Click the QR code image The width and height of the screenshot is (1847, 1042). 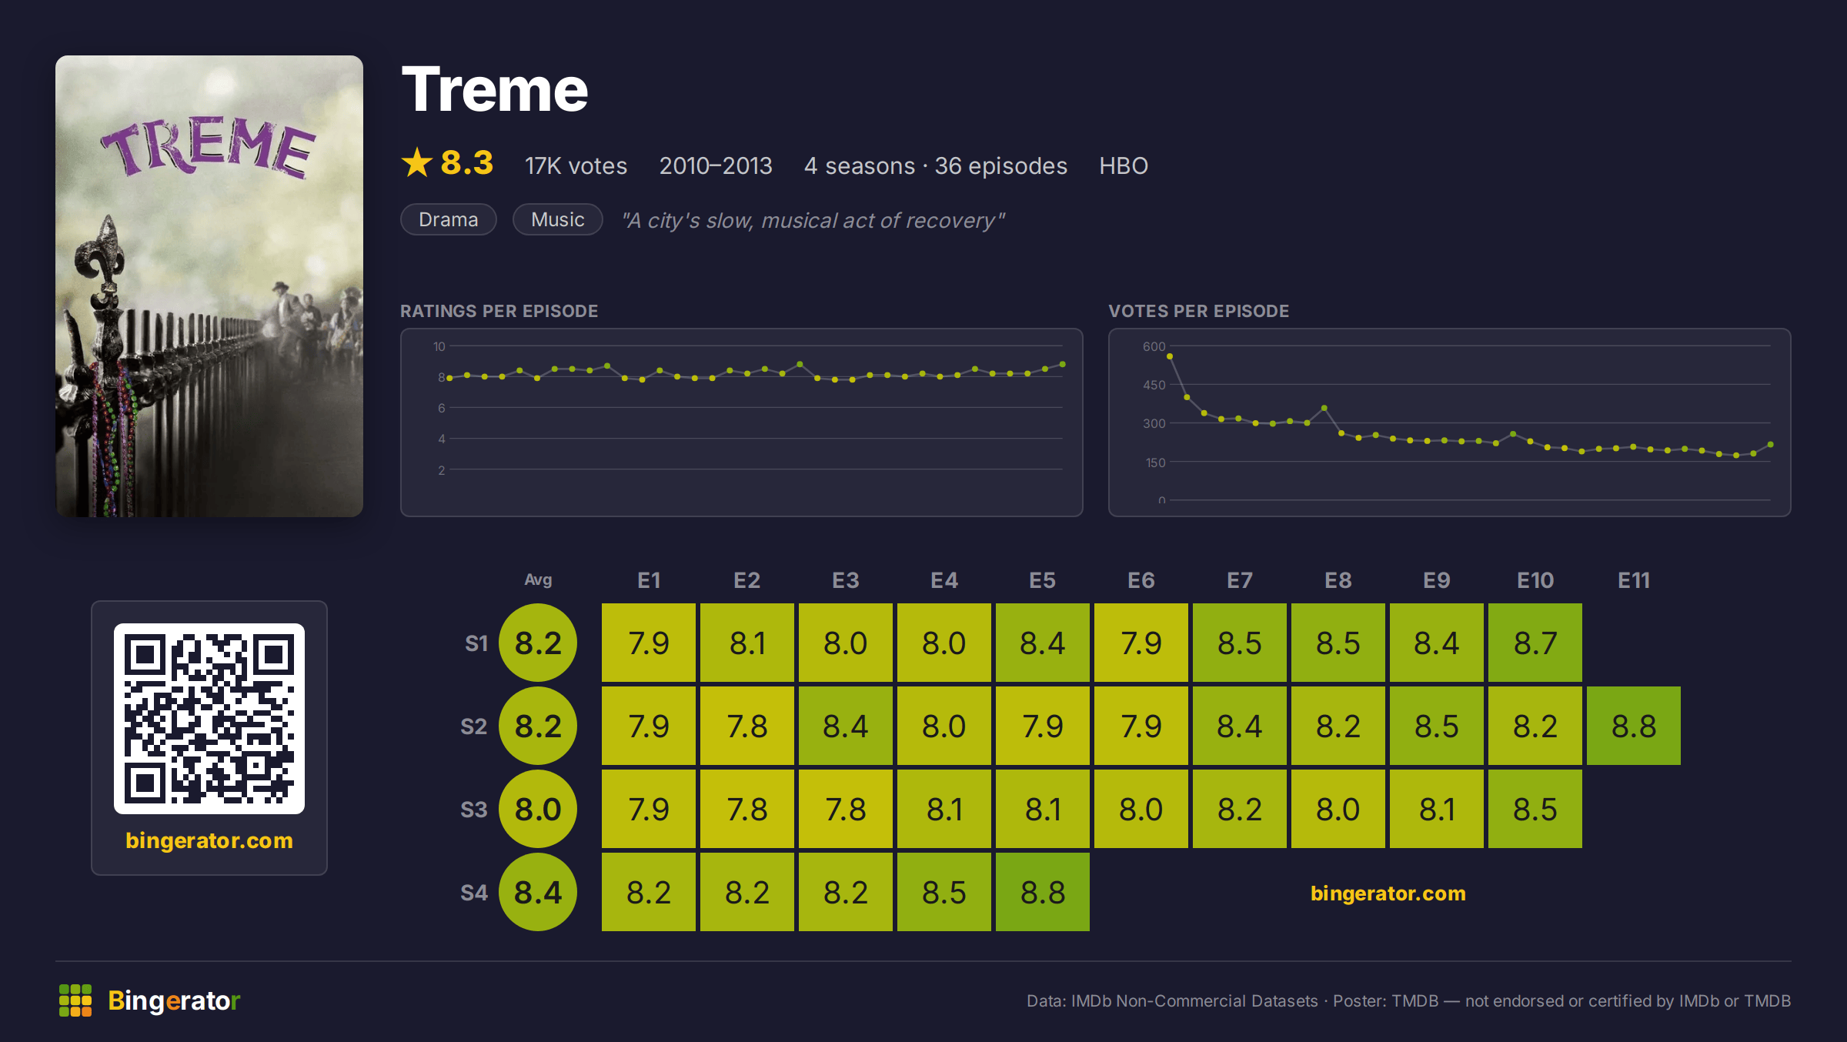tap(209, 719)
